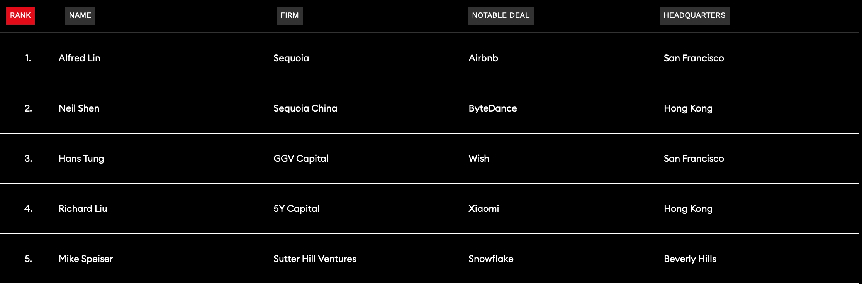This screenshot has height=284, width=862.
Task: Select the GGV Capital firm cell
Action: pos(301,159)
